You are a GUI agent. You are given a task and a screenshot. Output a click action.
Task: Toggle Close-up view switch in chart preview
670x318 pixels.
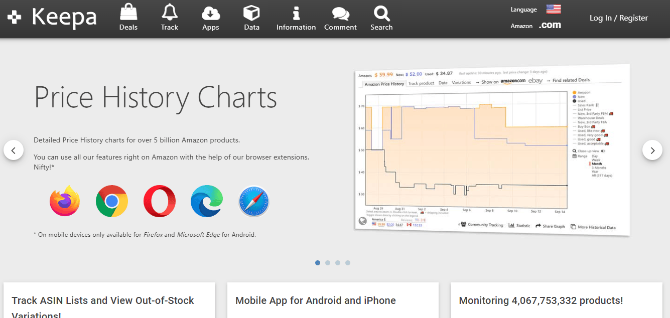[603, 151]
